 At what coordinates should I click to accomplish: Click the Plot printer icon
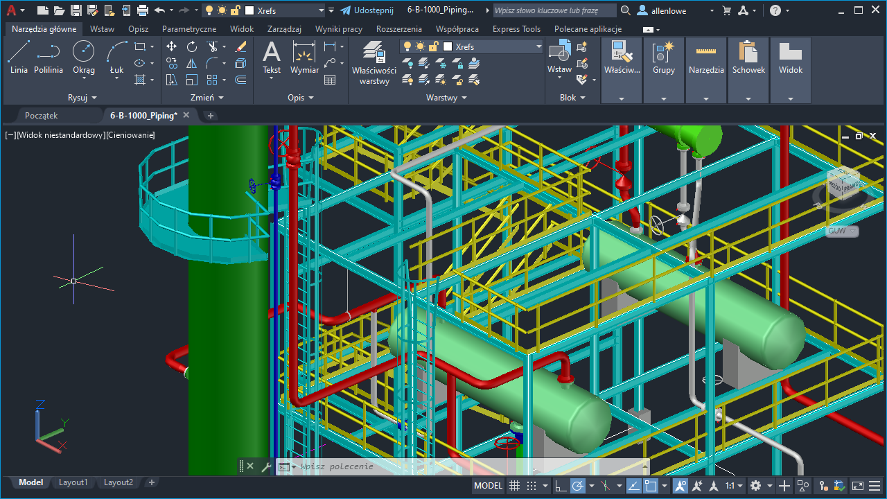[143, 10]
